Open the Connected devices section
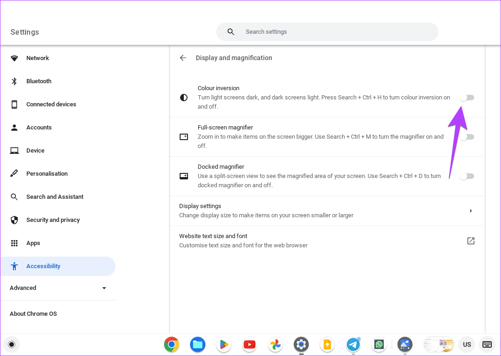The image size is (501, 356). (51, 104)
